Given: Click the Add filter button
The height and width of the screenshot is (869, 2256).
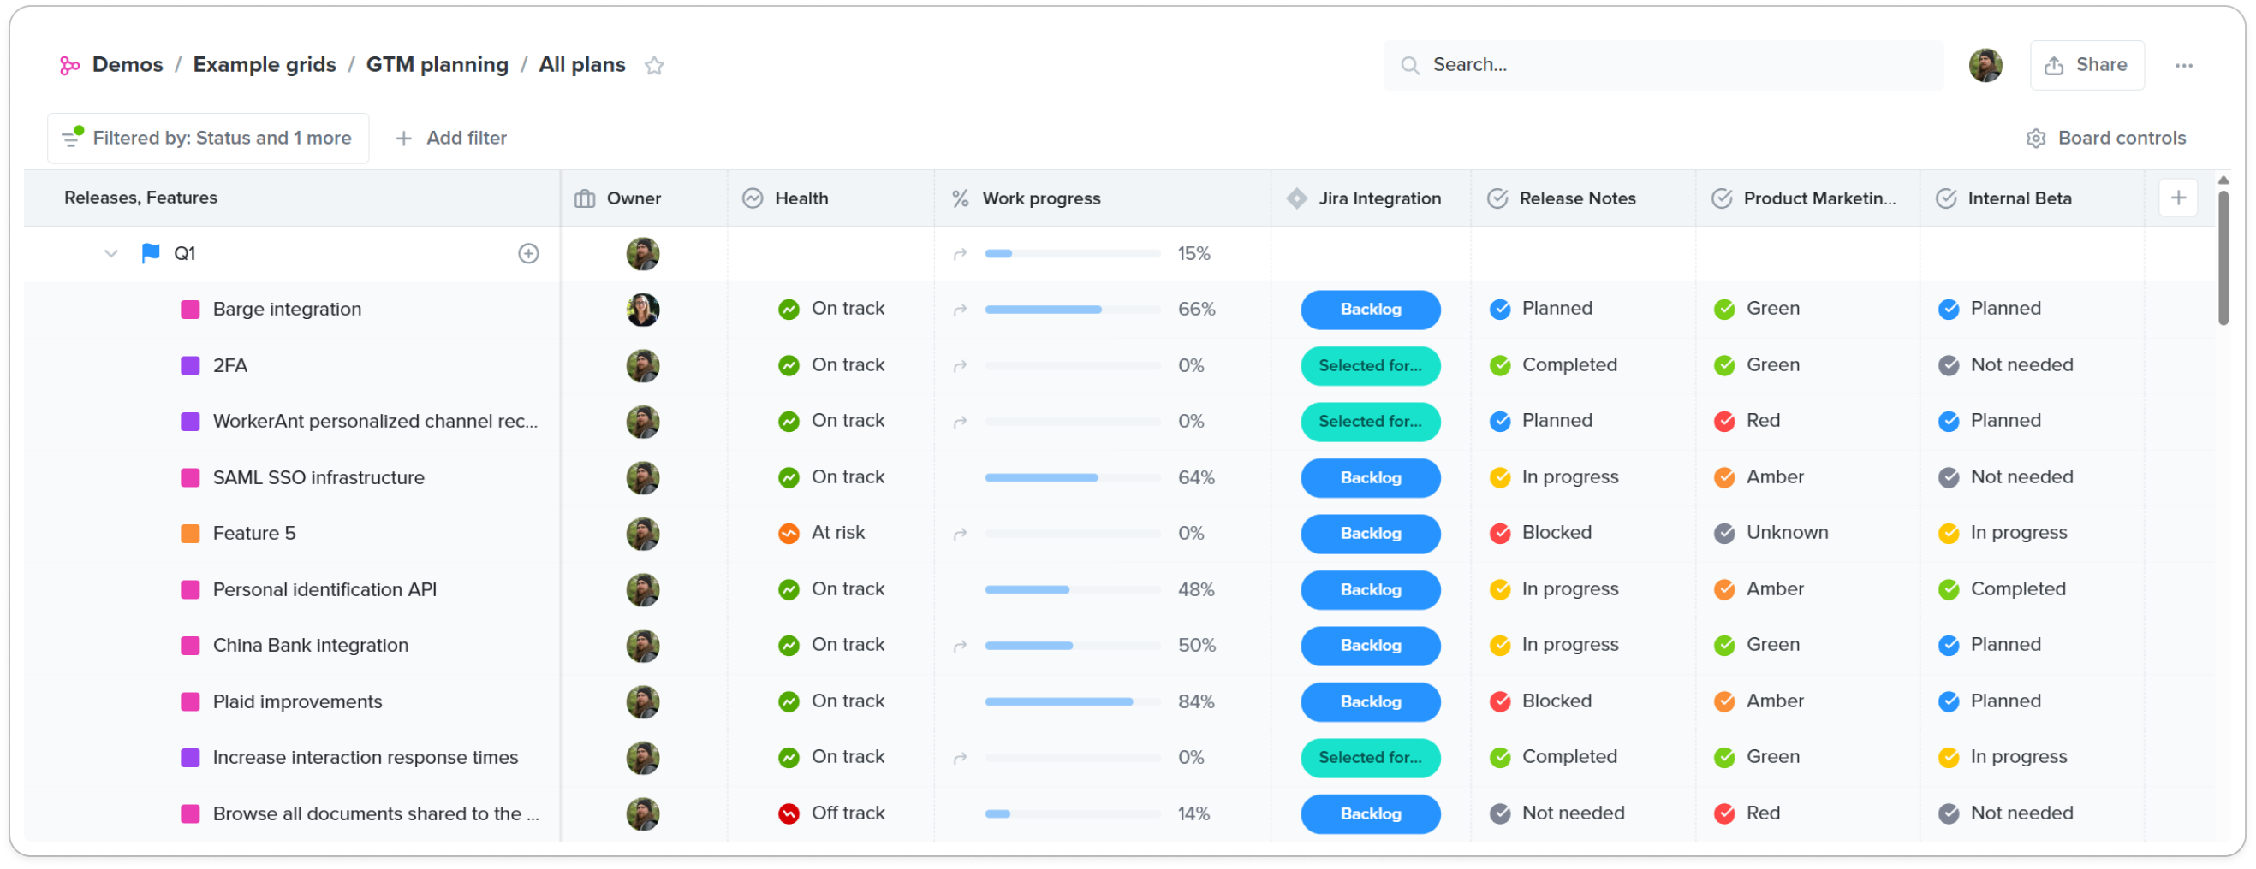Looking at the screenshot, I should 452,138.
